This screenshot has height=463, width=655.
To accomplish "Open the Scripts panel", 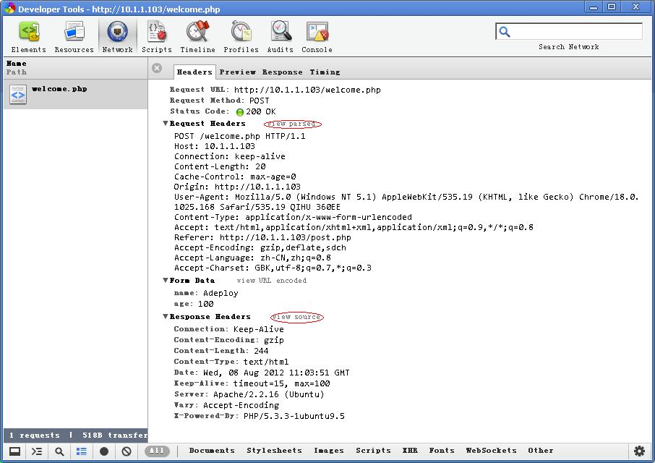I will click(x=156, y=35).
